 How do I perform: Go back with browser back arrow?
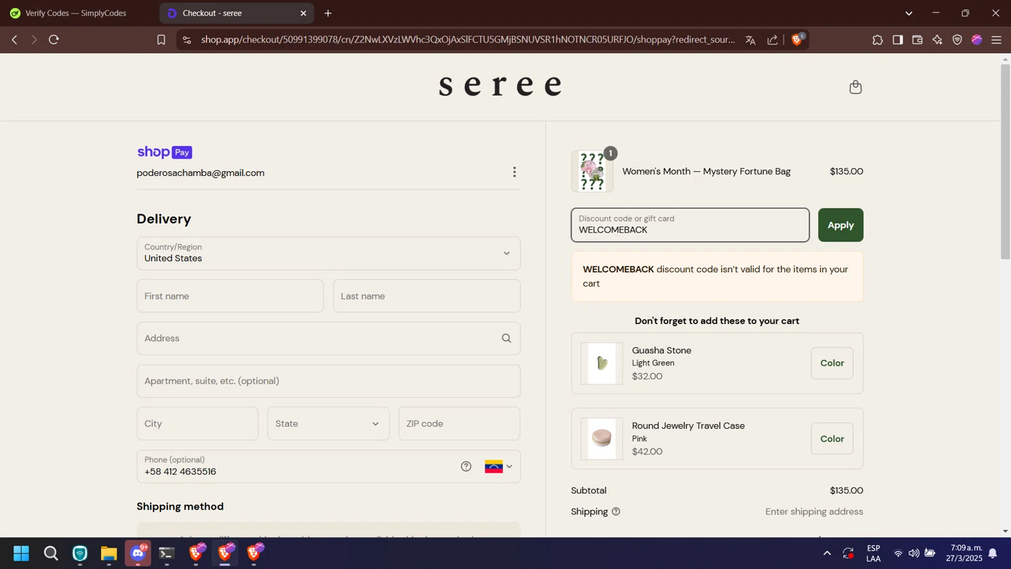[14, 40]
